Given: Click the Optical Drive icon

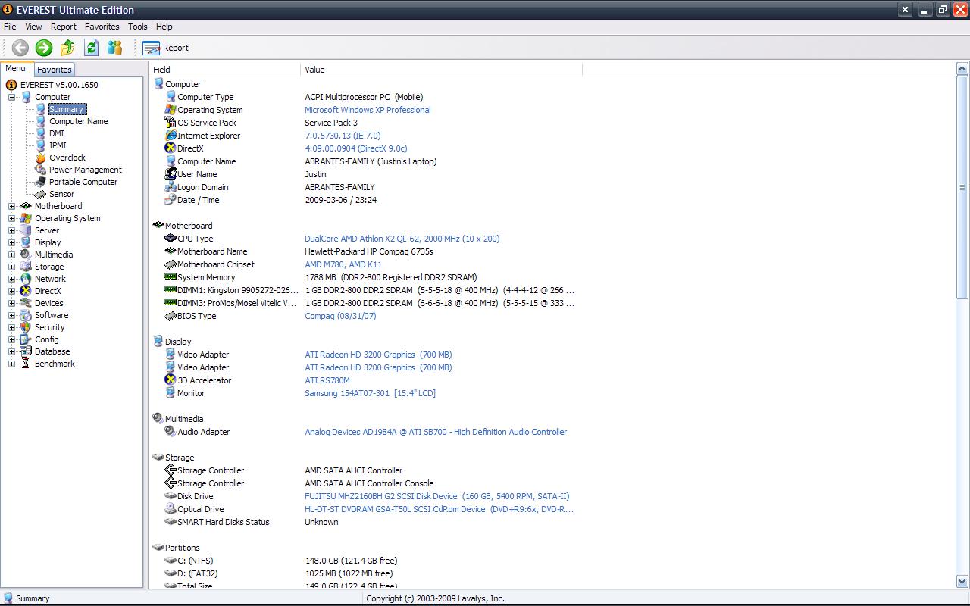Looking at the screenshot, I should 171,509.
